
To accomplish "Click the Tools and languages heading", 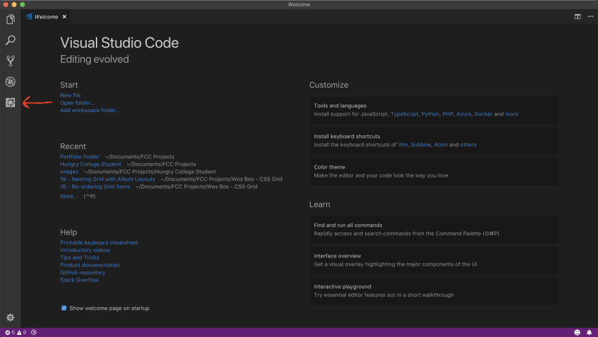I will tap(340, 105).
